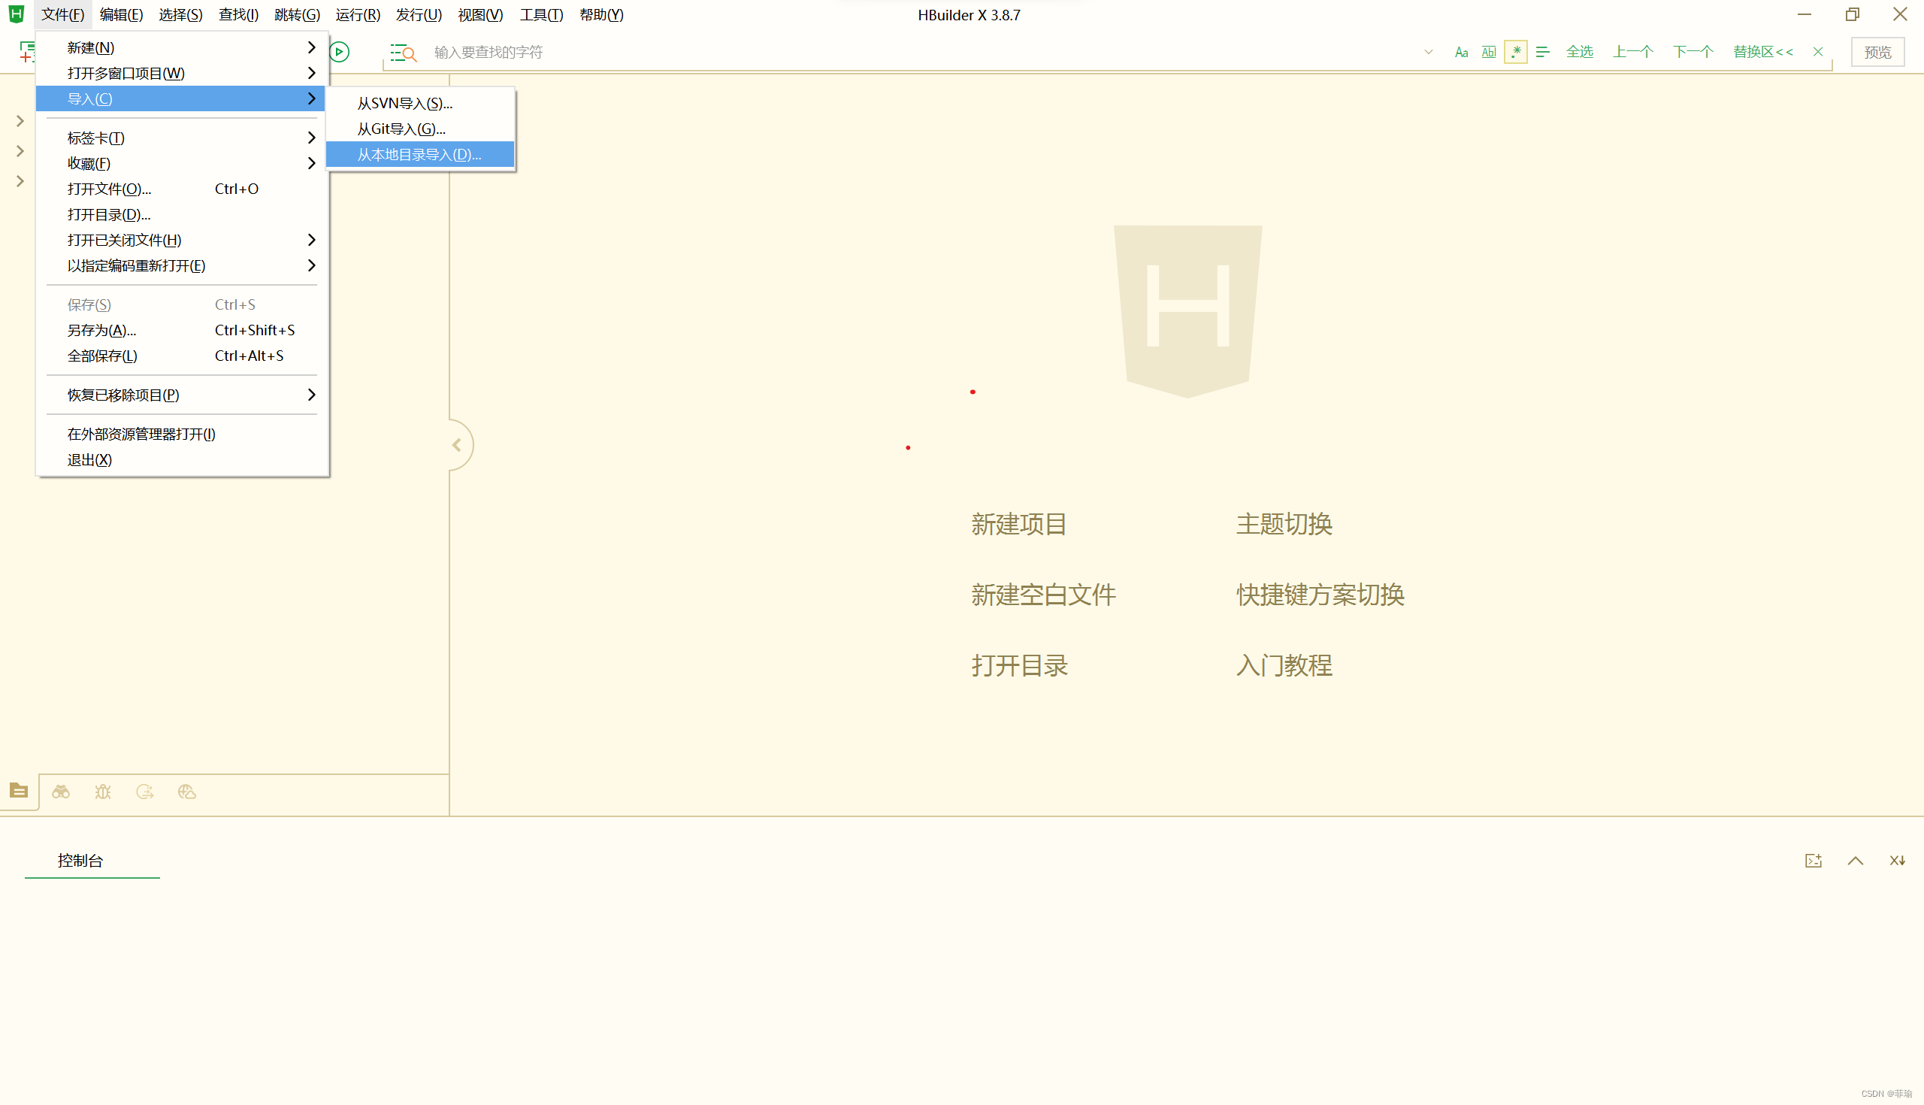Open the cloud globe panel icon
This screenshot has height=1105, width=1924.
coord(186,792)
